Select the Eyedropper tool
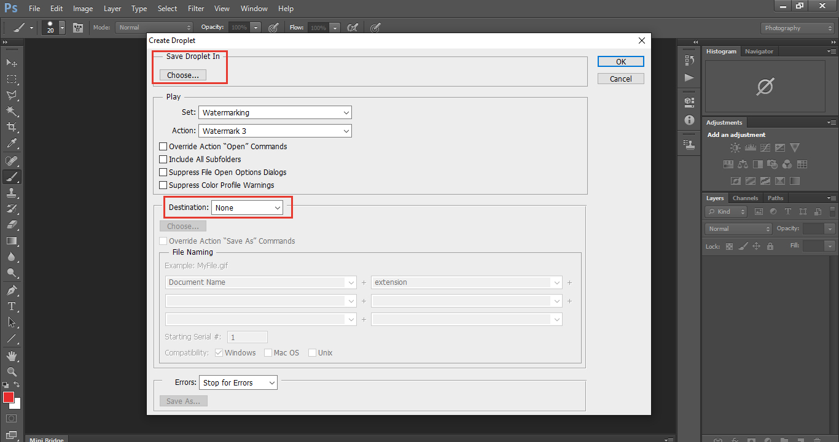Screen dimensions: 839x442 pos(12,144)
